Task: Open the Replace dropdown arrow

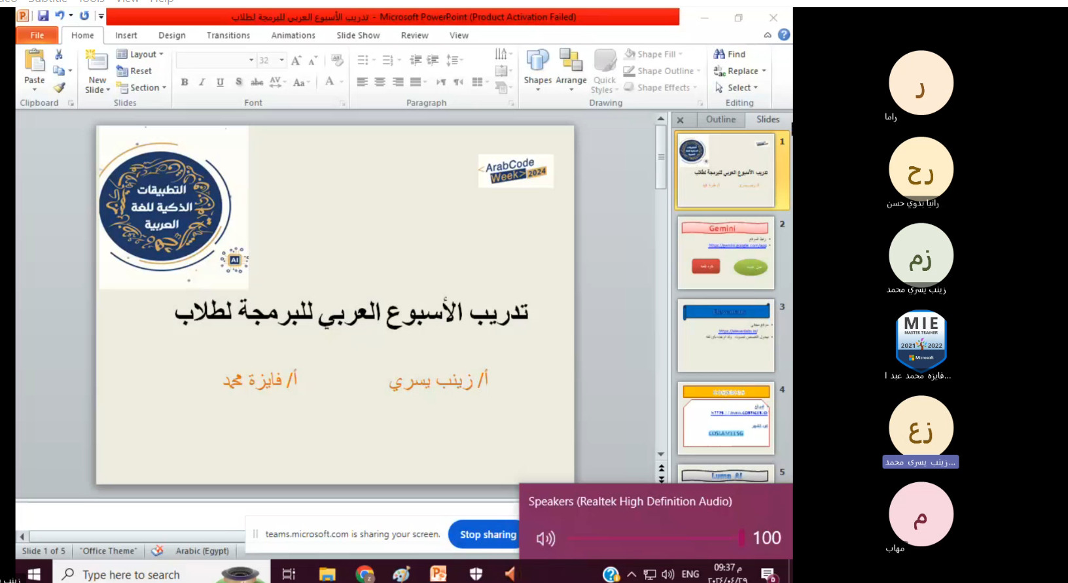Action: click(764, 71)
